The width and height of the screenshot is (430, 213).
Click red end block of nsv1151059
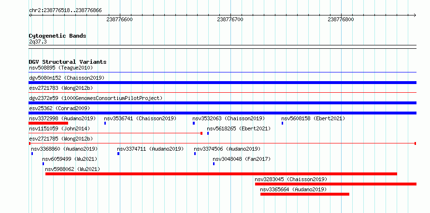coord(201,133)
